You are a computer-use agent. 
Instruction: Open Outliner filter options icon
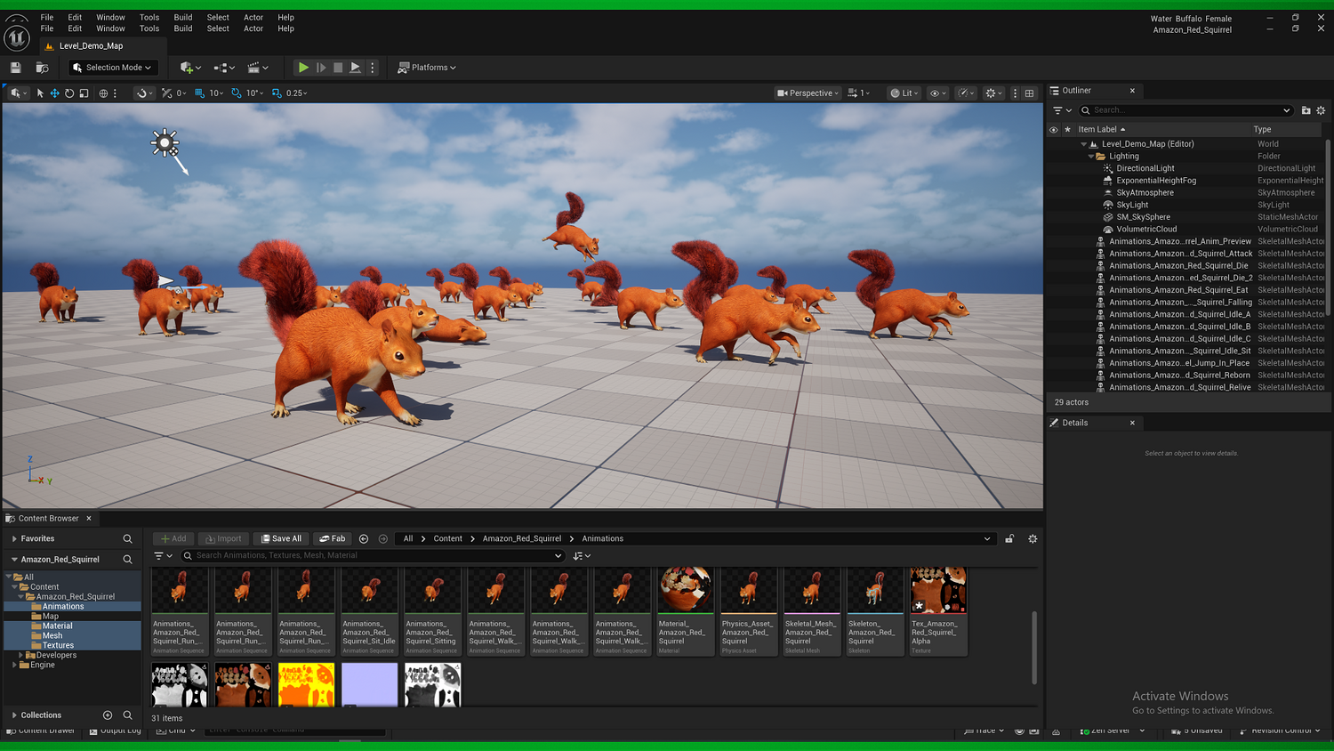pyautogui.click(x=1062, y=110)
